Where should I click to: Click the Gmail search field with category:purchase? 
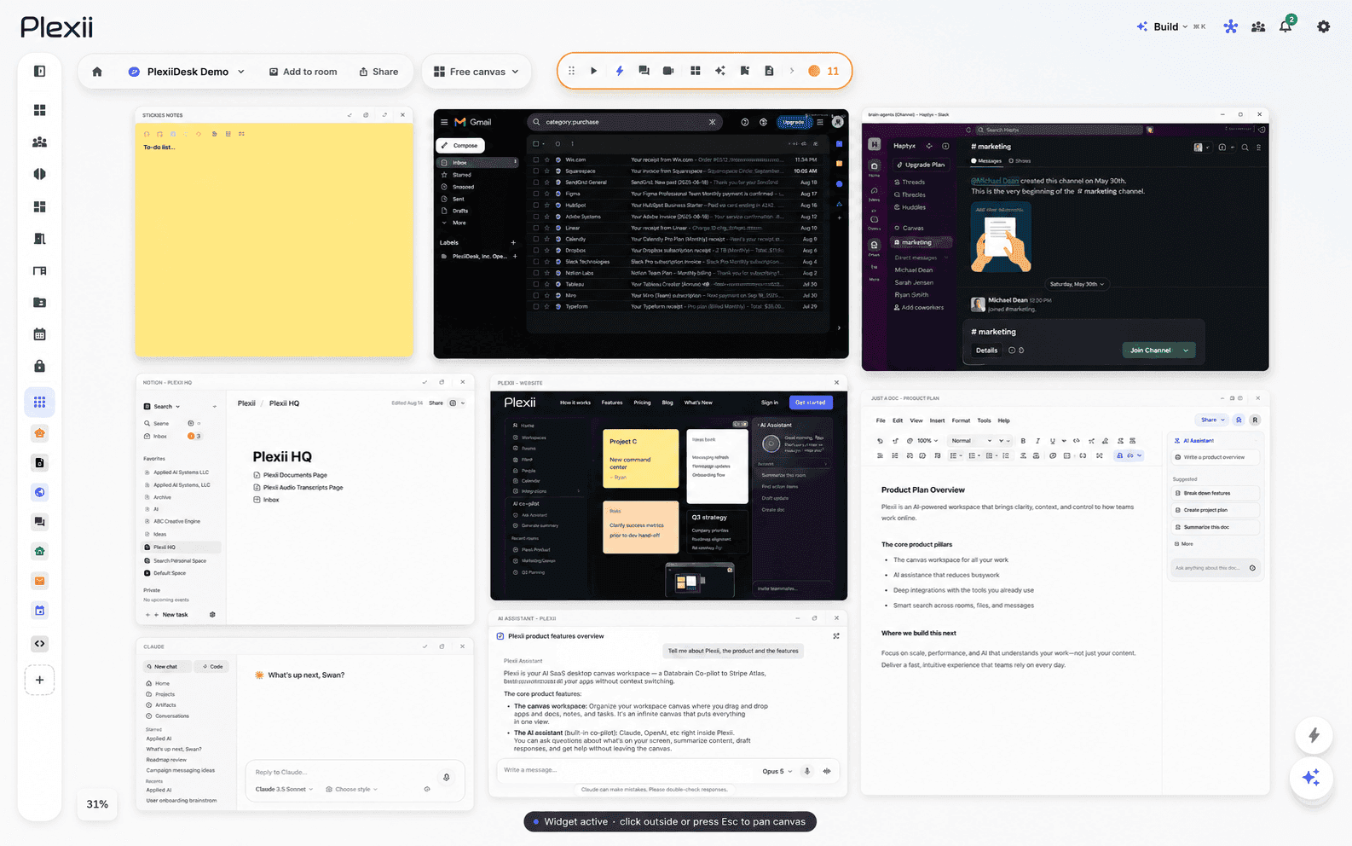click(626, 122)
